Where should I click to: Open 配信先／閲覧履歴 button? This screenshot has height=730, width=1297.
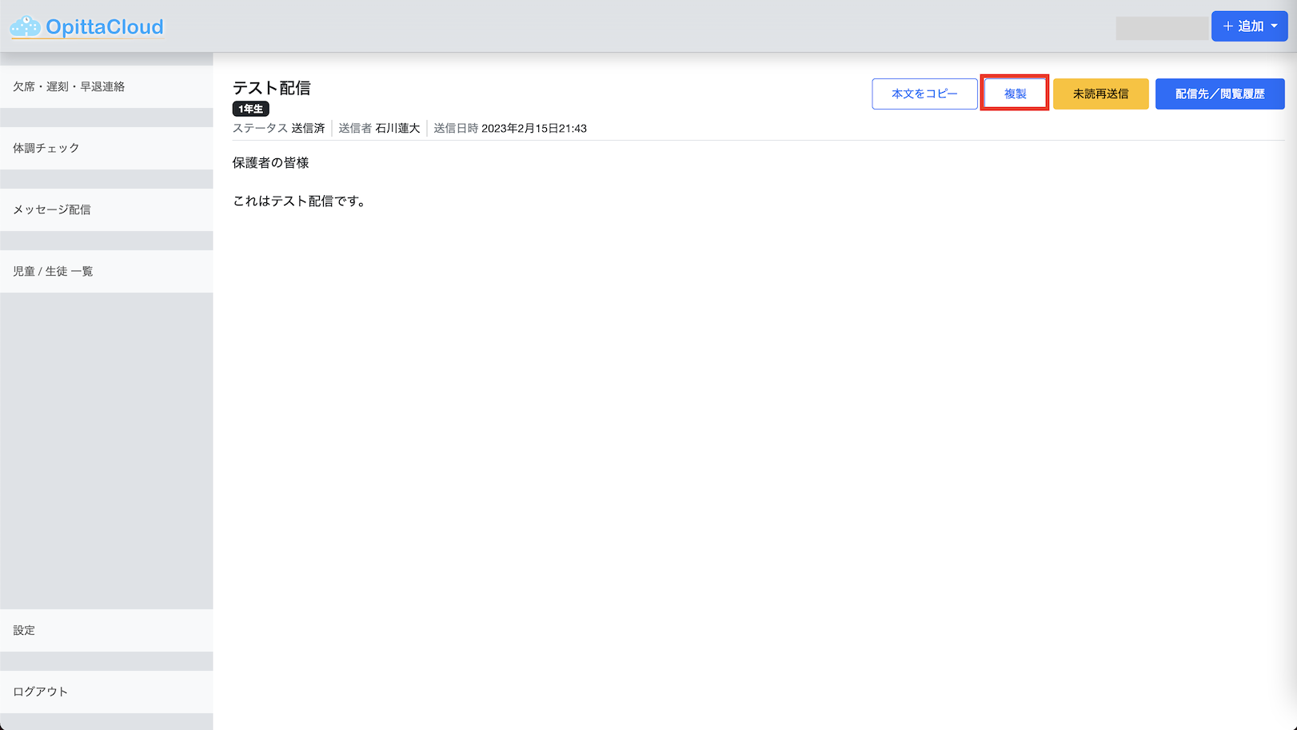coord(1219,94)
